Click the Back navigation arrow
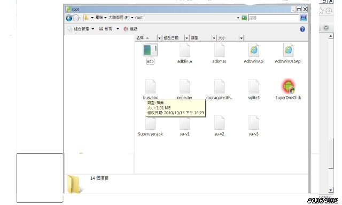 click(x=69, y=18)
